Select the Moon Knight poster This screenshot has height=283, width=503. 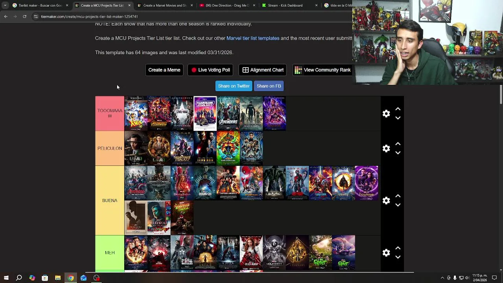point(274,253)
